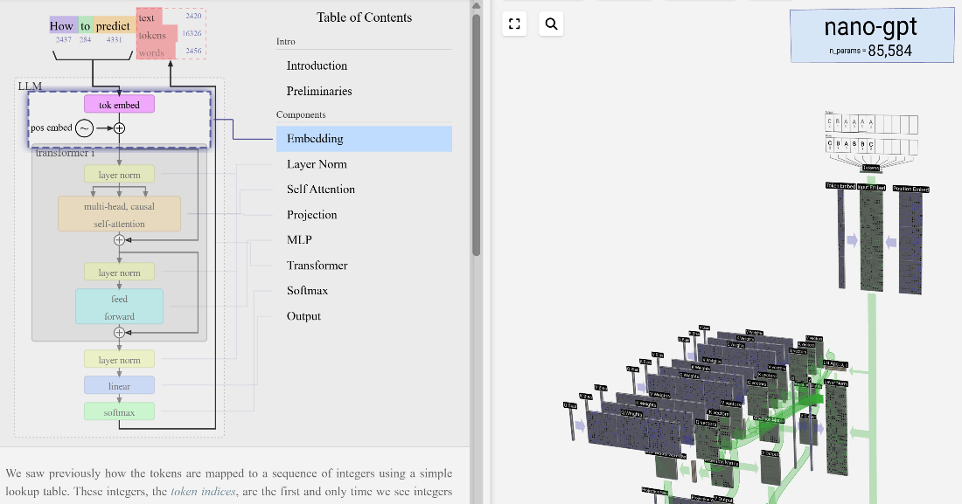Click the magnifier search icon
This screenshot has height=504, width=962.
point(551,24)
